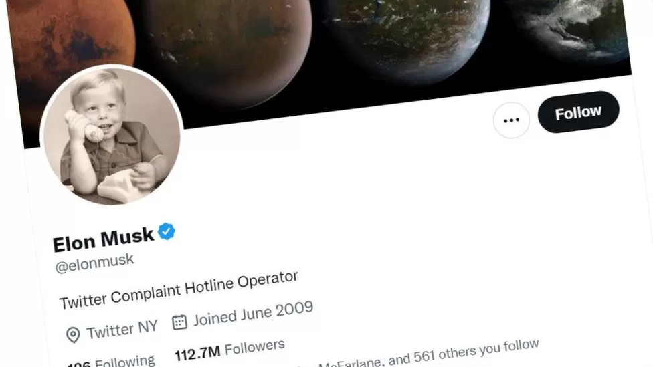Click the Follow button
653x367 pixels.
[x=579, y=112]
